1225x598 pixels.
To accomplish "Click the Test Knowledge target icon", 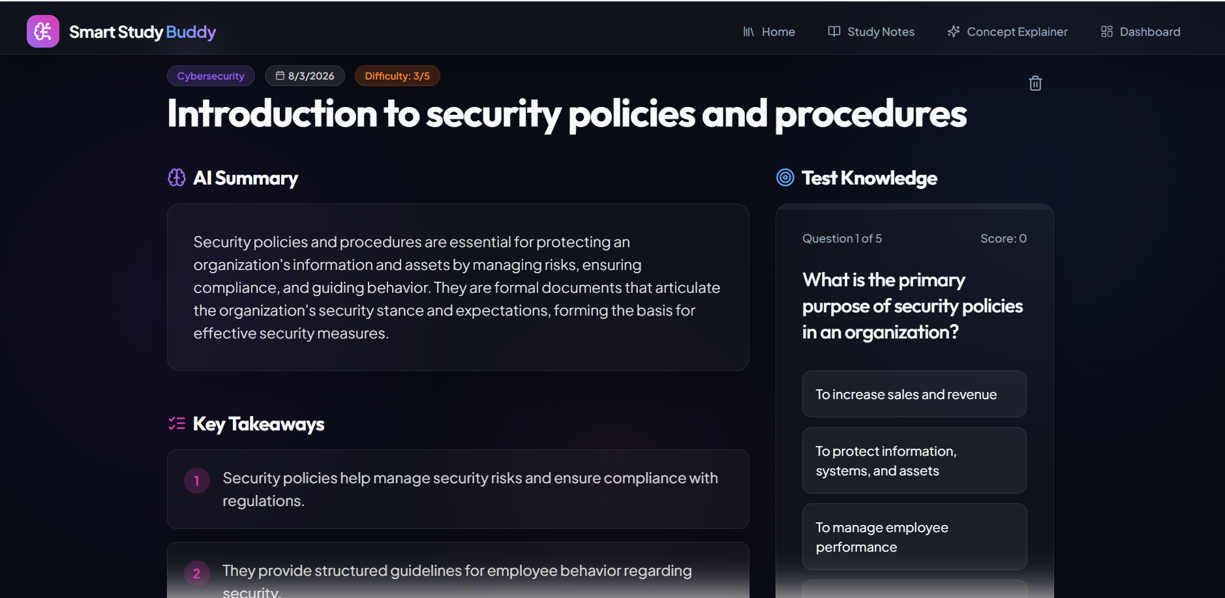I will pos(785,177).
